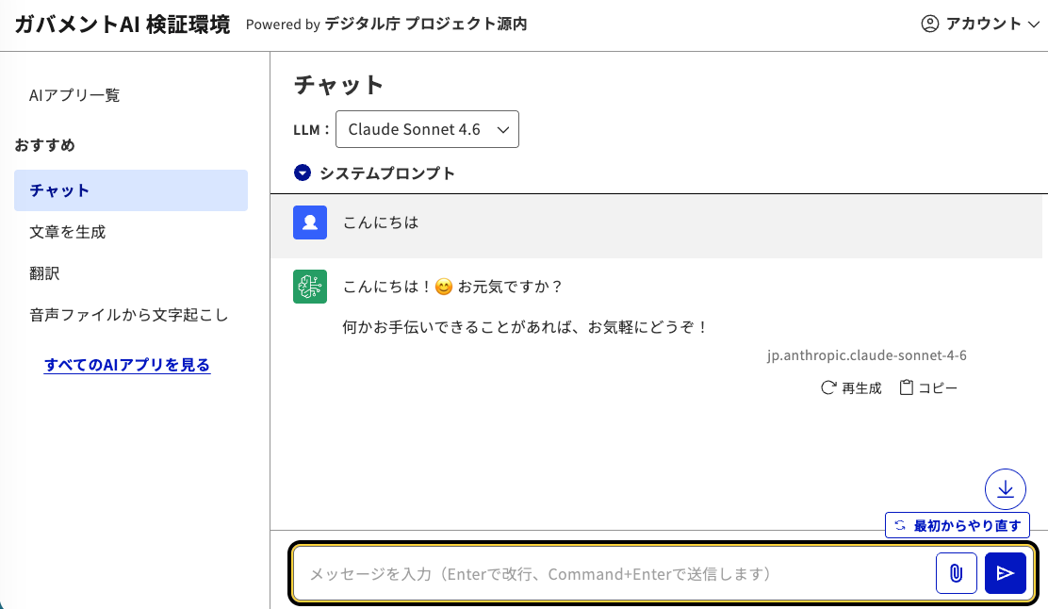The width and height of the screenshot is (1048, 609).
Task: Click the すべてのAIアプリを見る link
Action: pyautogui.click(x=126, y=365)
